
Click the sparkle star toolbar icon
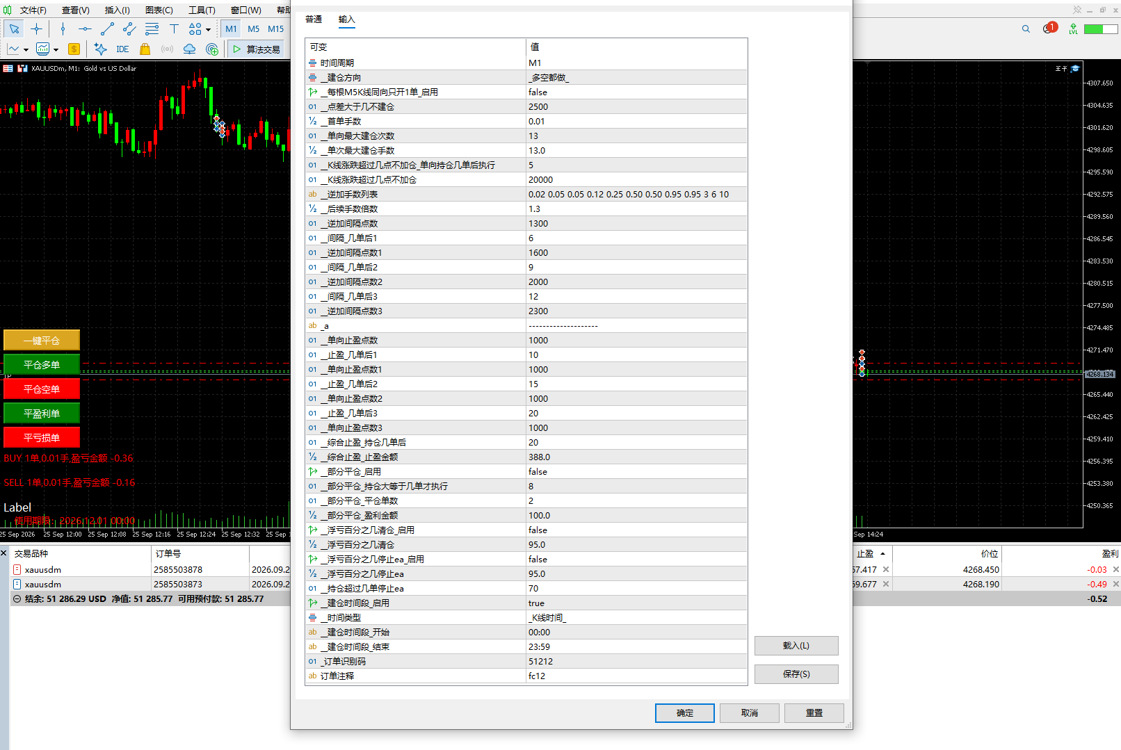[x=100, y=49]
